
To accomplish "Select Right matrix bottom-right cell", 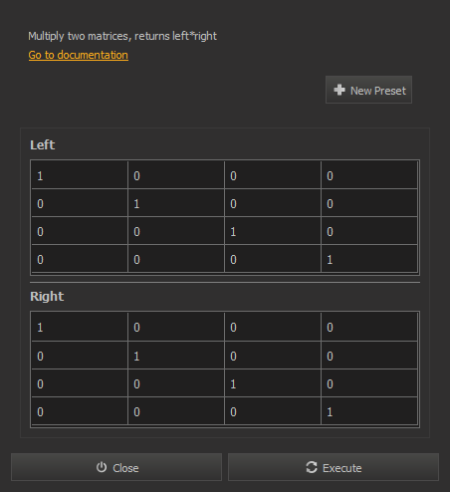I will [369, 411].
